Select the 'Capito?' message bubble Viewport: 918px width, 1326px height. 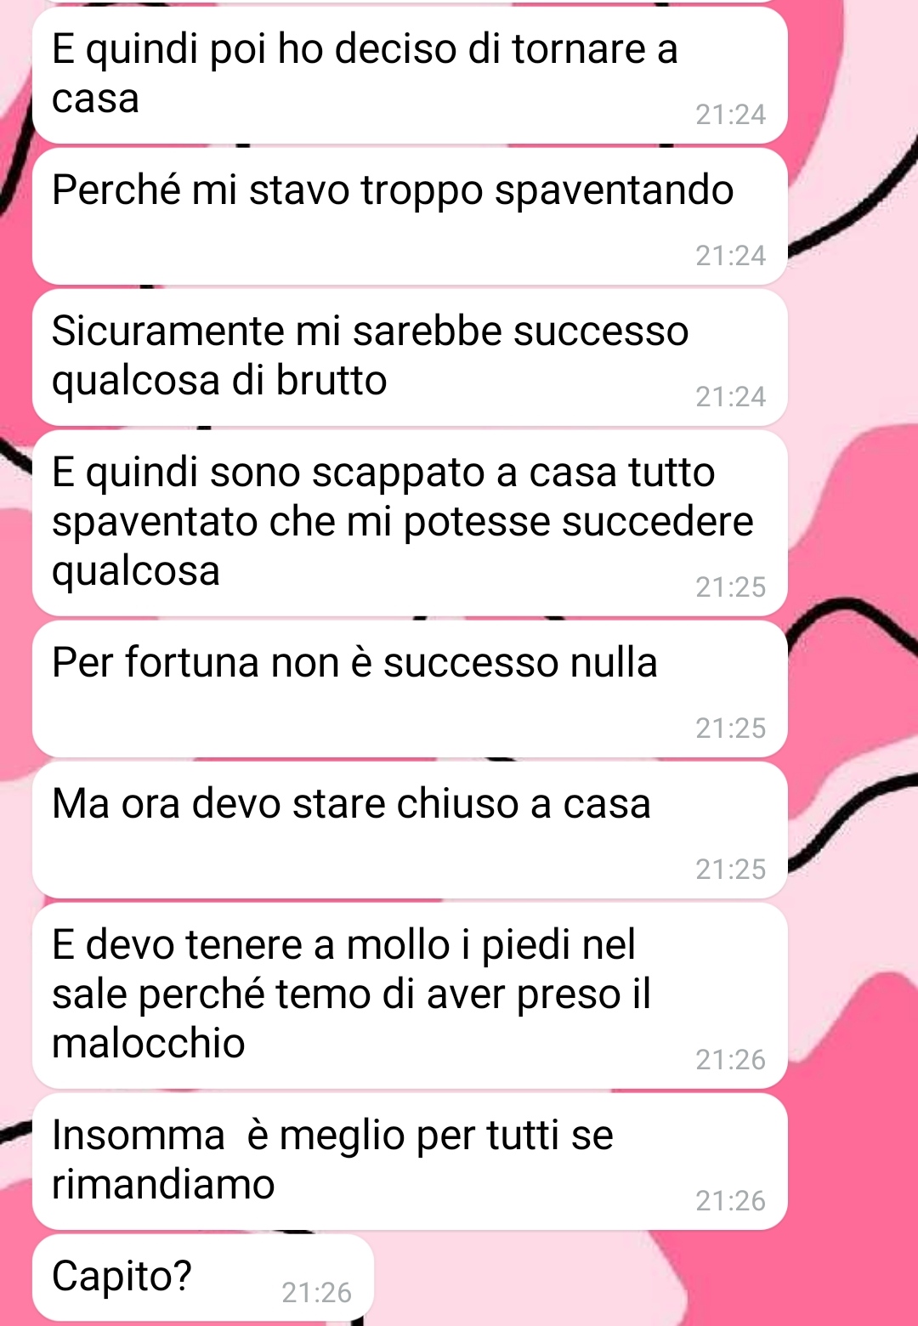pos(203,1278)
